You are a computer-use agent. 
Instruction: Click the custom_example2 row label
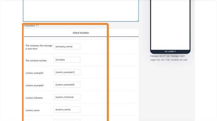[34, 85]
